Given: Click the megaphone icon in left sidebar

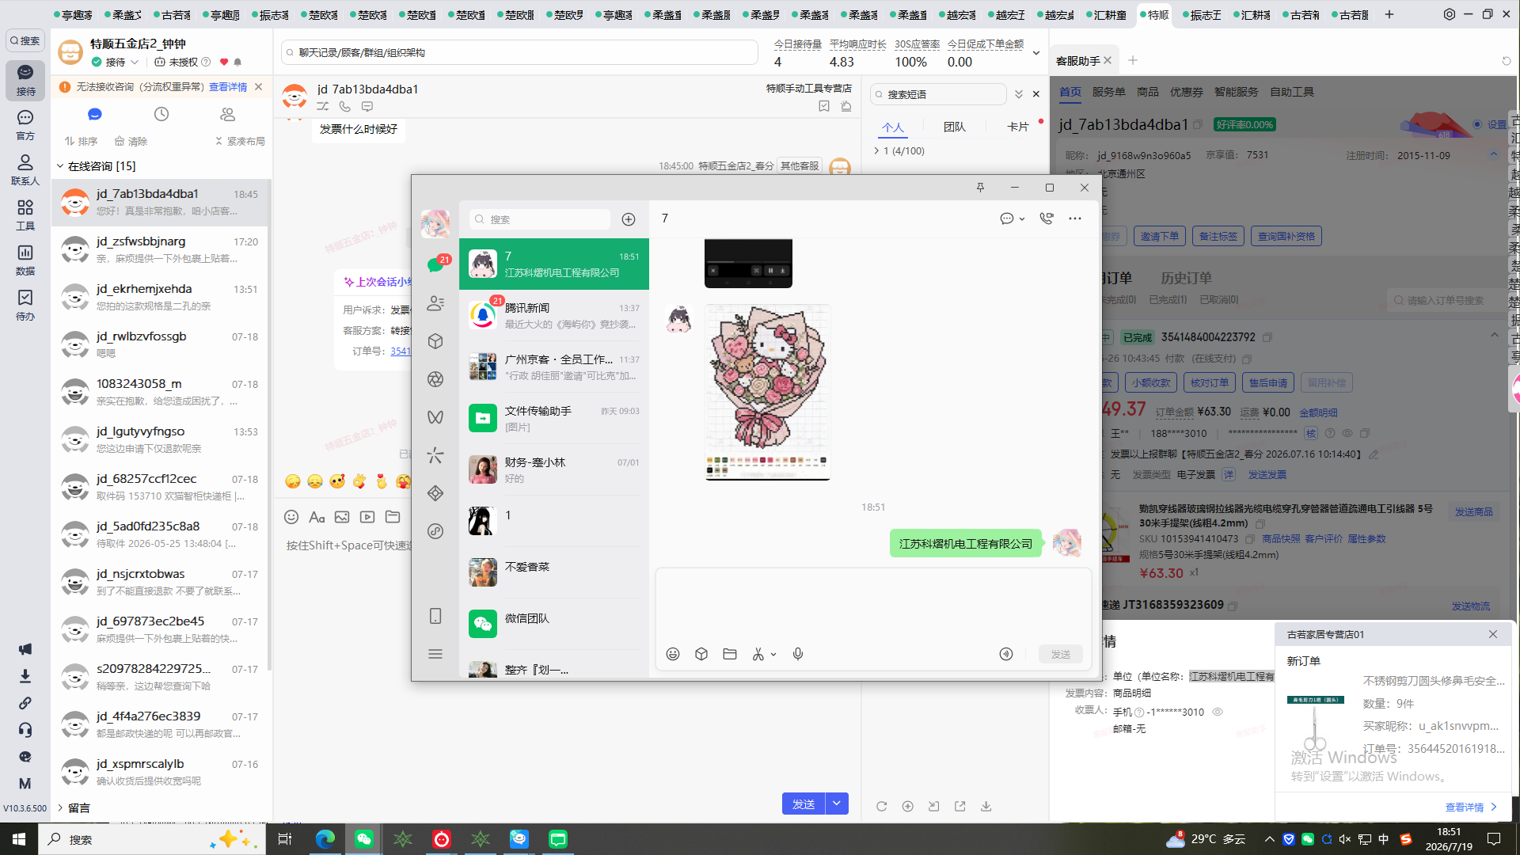Looking at the screenshot, I should pos(25,649).
